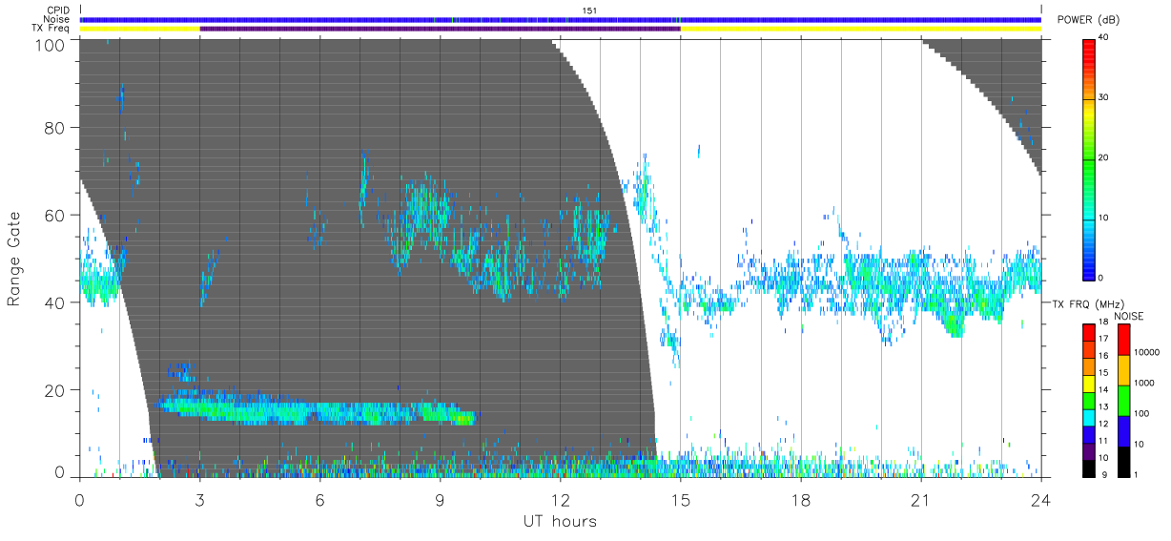Click the TX frequency color bar
Screen dimensions: 1171x541
(1089, 400)
